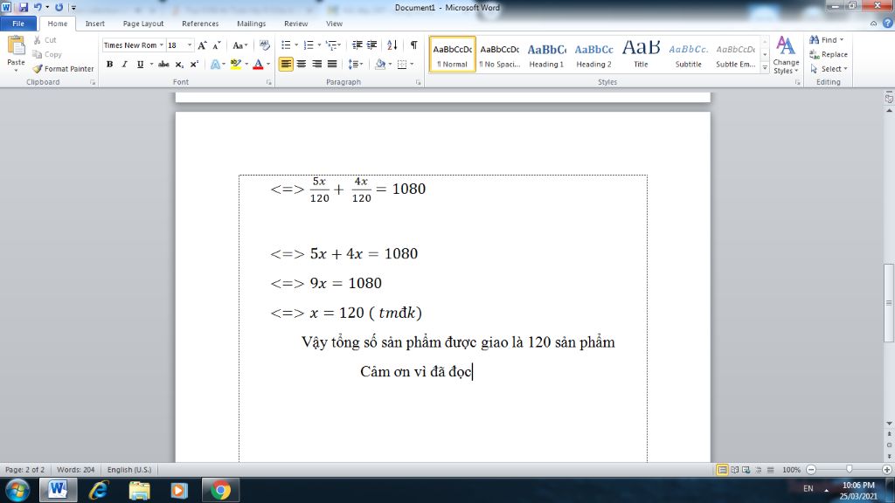Open the line spacing dropdown
The height and width of the screenshot is (503, 895).
(x=356, y=64)
